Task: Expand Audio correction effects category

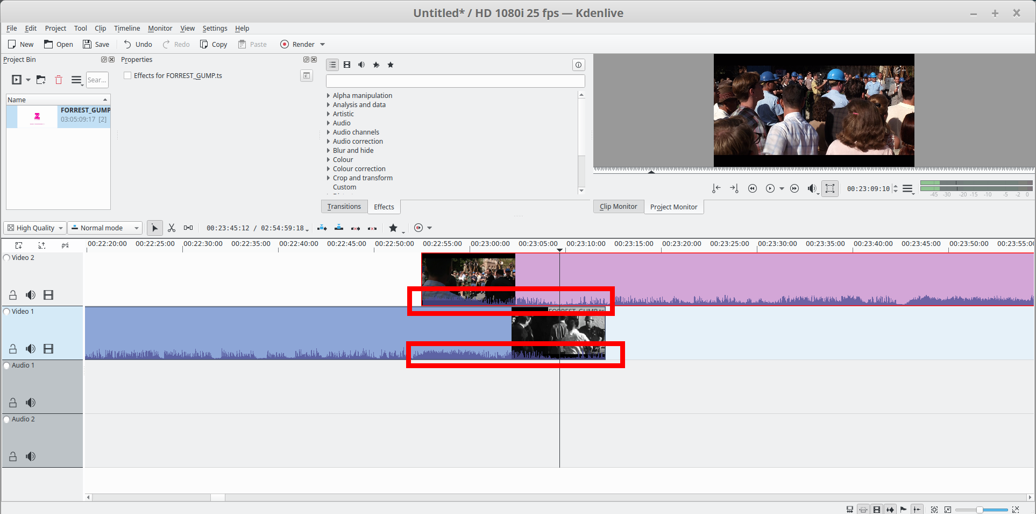Action: coord(328,141)
